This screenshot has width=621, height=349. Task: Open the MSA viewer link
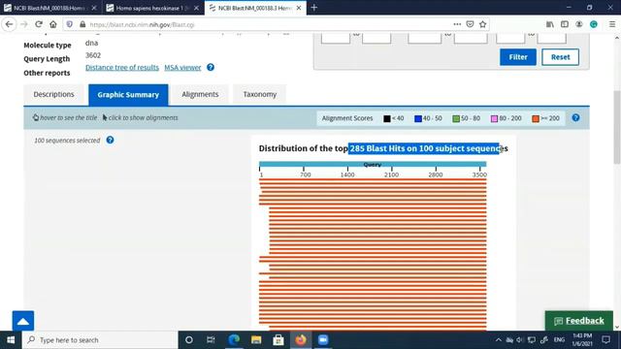point(182,67)
